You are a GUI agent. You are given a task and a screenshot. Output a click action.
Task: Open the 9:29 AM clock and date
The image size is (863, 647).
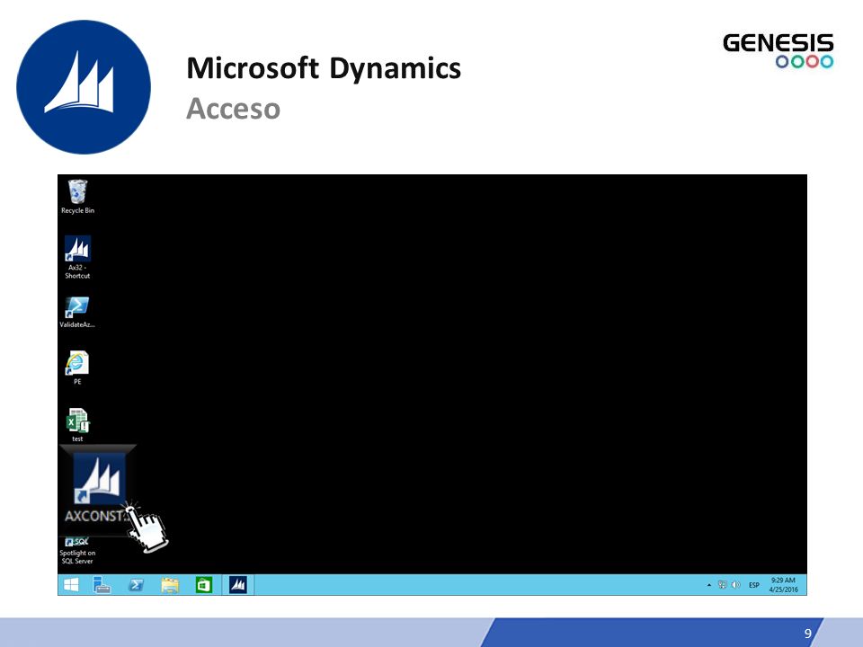pos(783,585)
